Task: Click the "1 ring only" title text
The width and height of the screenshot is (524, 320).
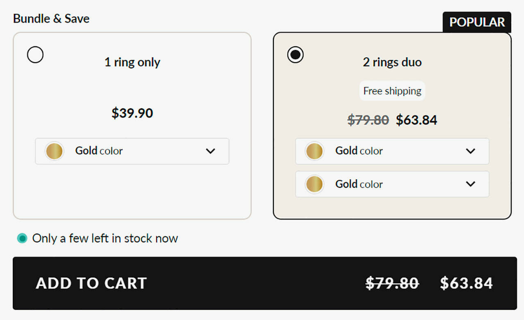Action: pos(132,62)
